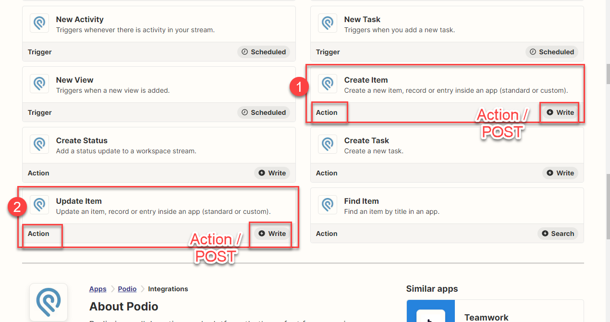Click the Search badge on Find Item card
This screenshot has width=610, height=322.
tap(558, 234)
